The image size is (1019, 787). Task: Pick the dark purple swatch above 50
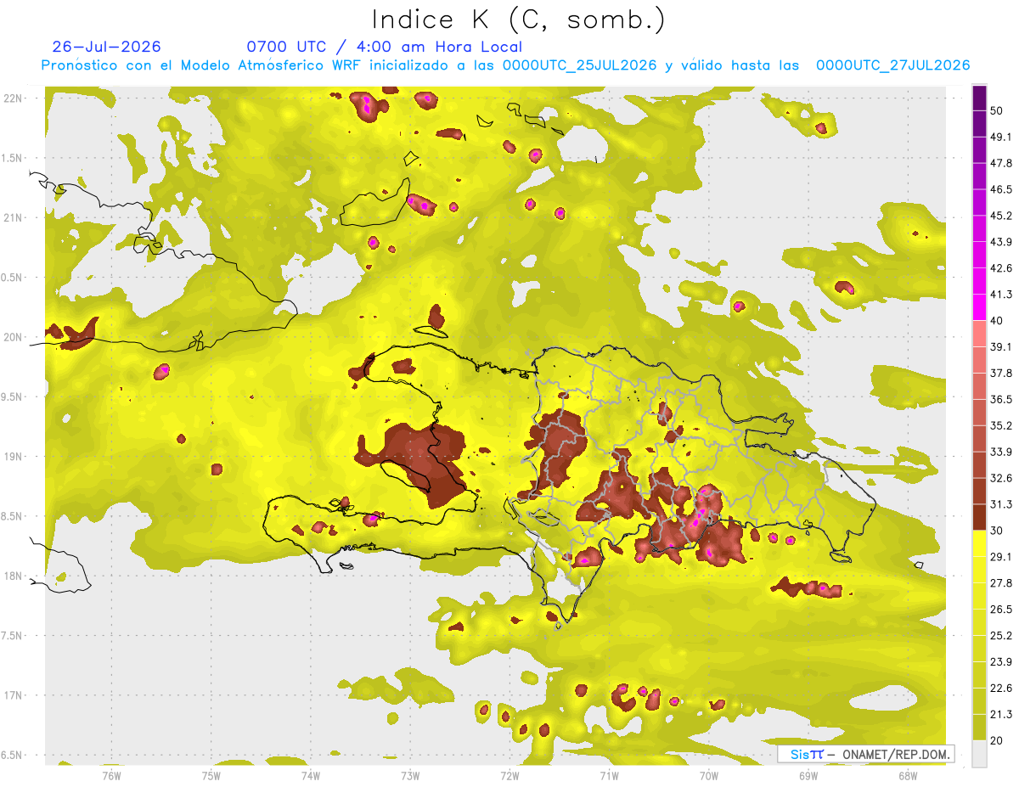[x=979, y=98]
